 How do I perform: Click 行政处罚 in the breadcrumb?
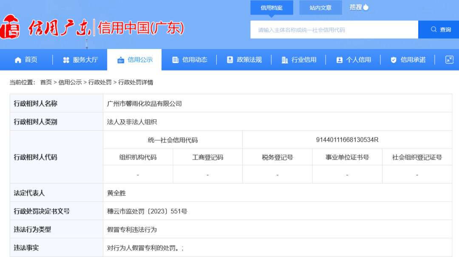pyautogui.click(x=100, y=83)
